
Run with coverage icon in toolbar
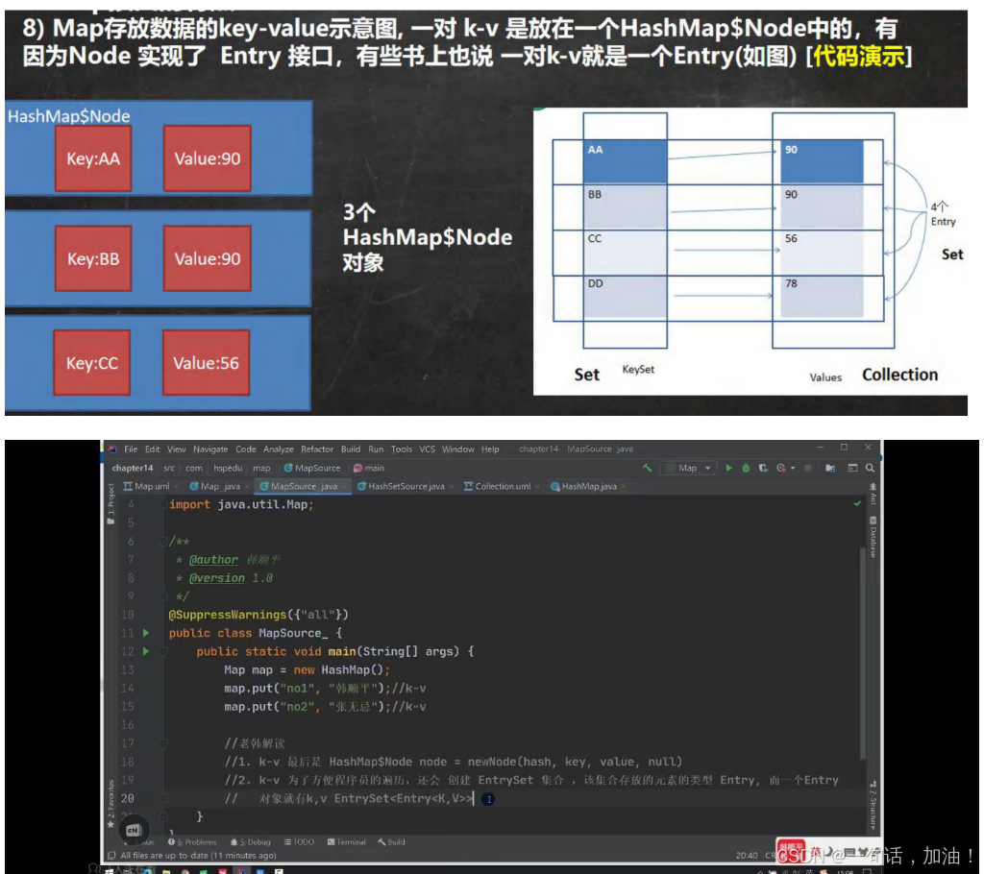click(x=763, y=468)
